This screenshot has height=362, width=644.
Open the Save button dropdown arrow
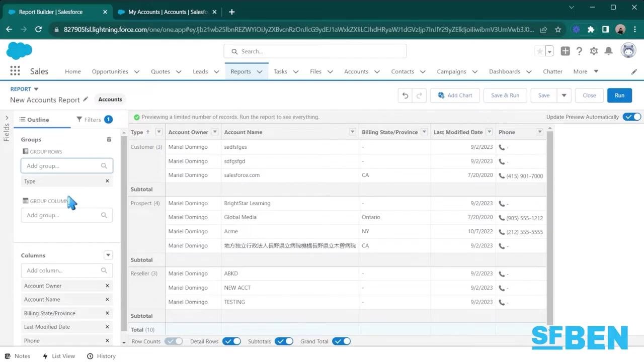(x=564, y=96)
